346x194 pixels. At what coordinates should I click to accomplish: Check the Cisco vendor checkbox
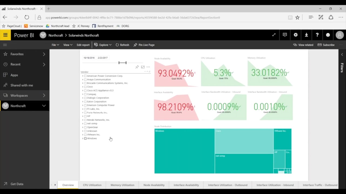pyautogui.click(x=85, y=87)
